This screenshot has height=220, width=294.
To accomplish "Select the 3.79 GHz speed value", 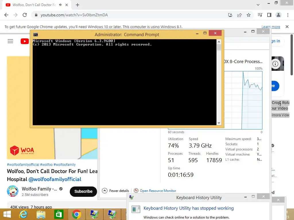I will pos(200,146).
